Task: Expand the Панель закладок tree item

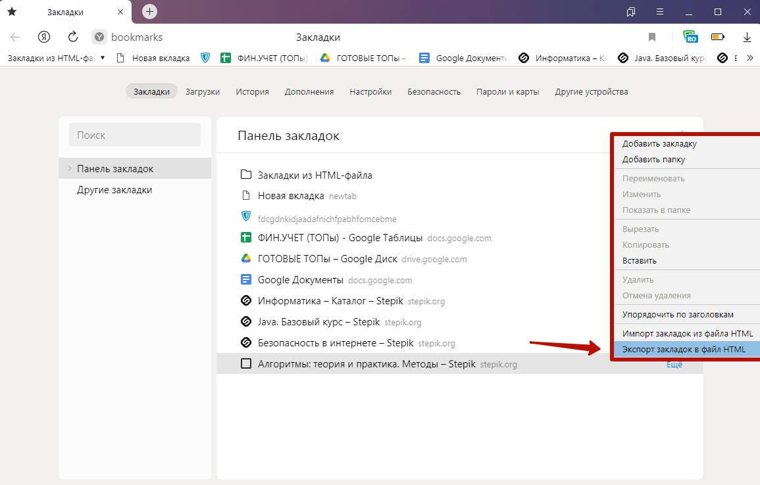Action: (x=68, y=169)
